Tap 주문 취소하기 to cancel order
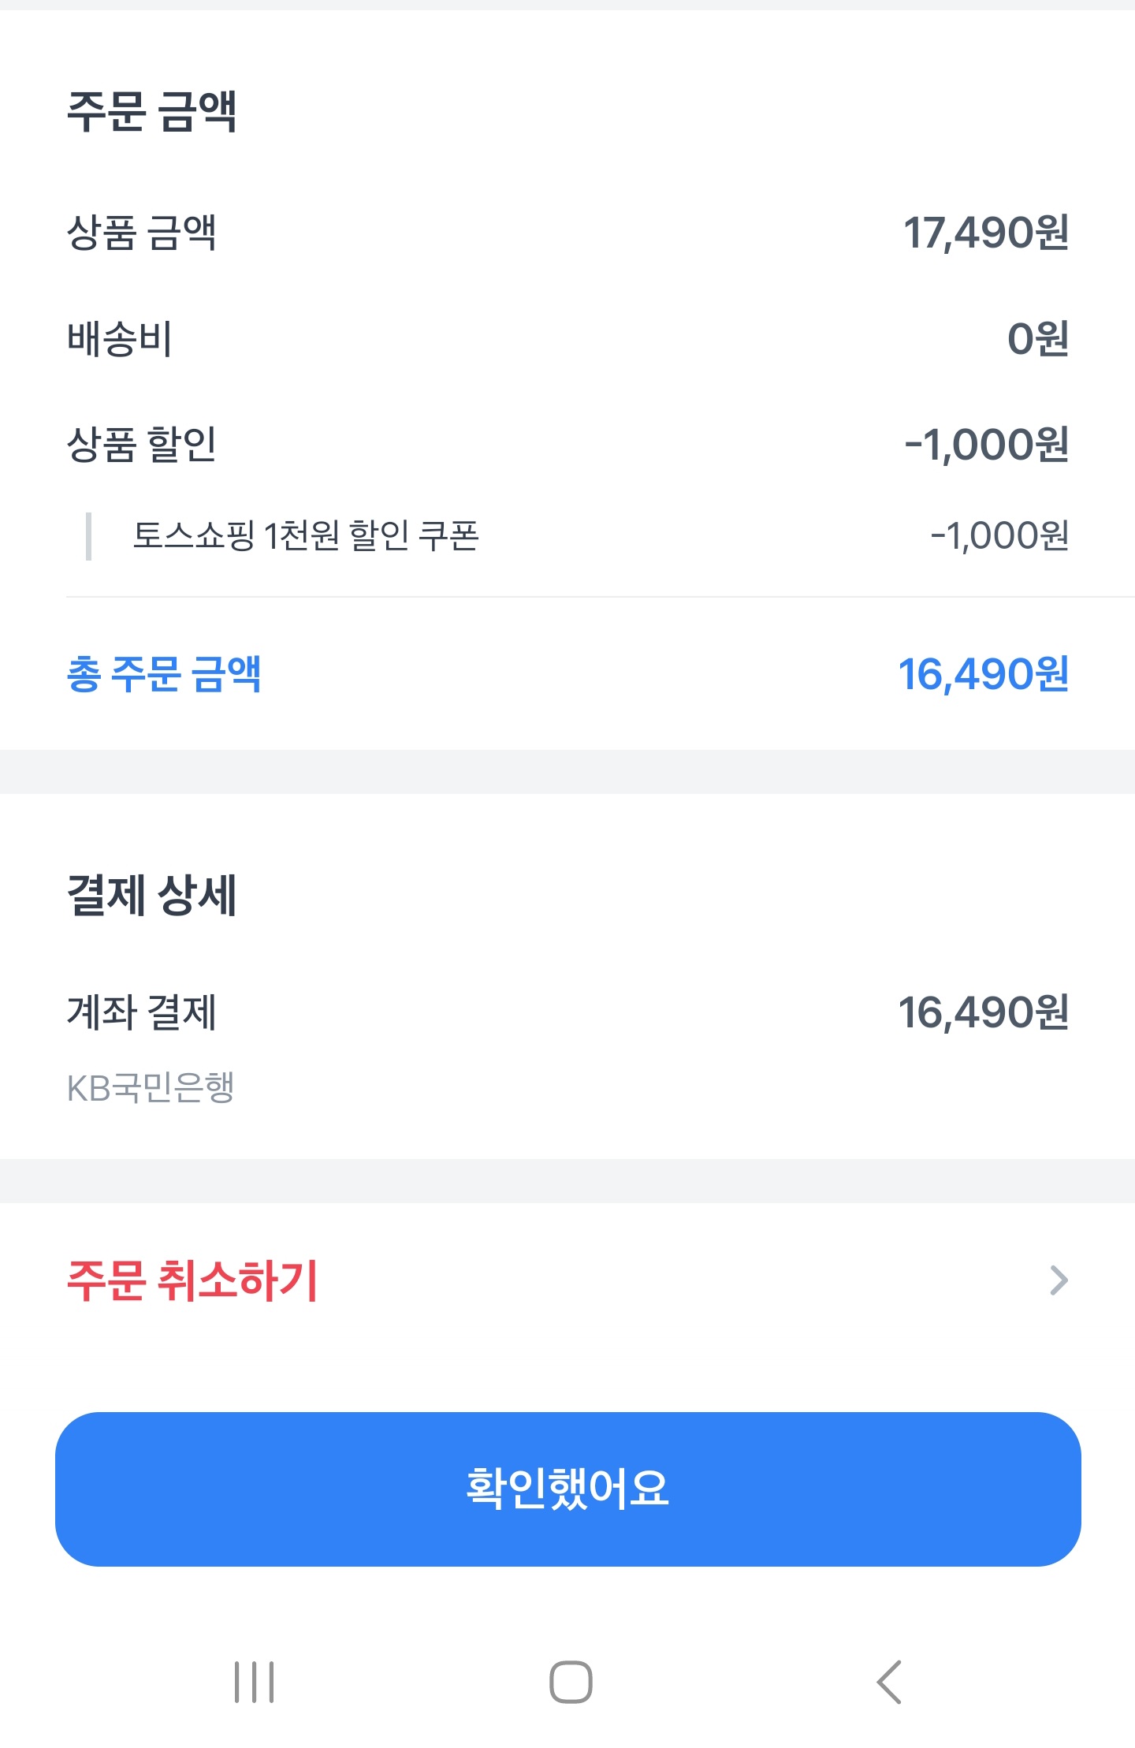Image resolution: width=1135 pixels, height=1748 pixels. click(x=192, y=1280)
